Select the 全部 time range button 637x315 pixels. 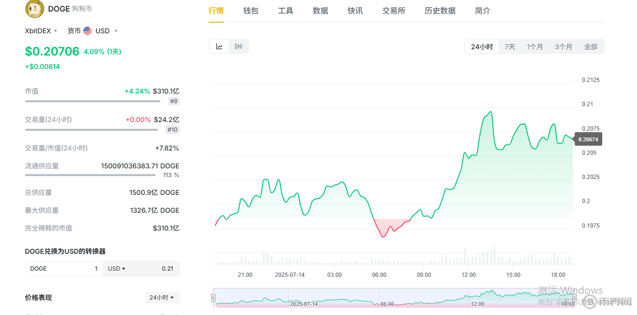[591, 47]
